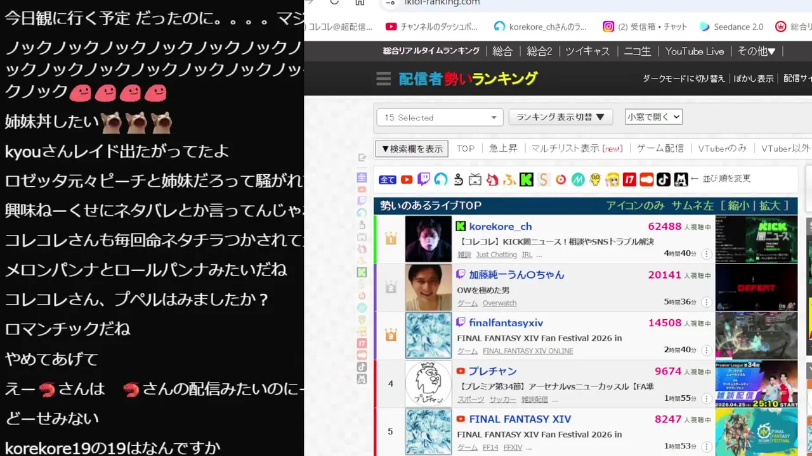Open the YouTube Live nav item

pyautogui.click(x=695, y=51)
